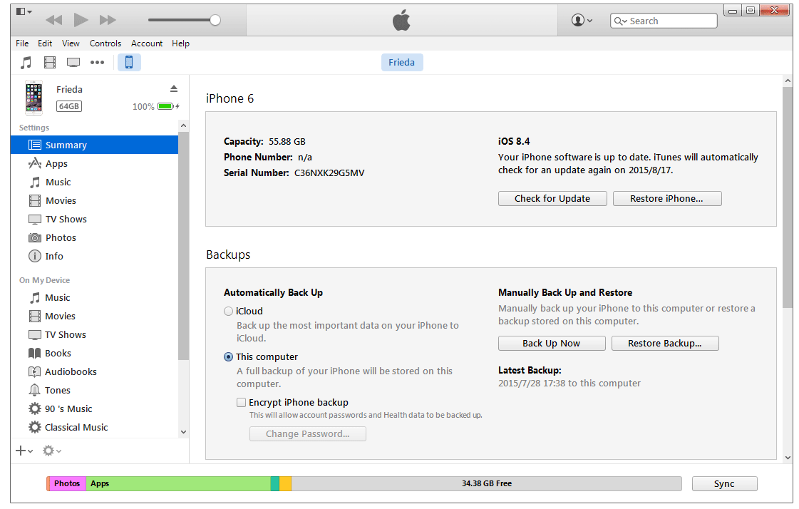Show more media types with ellipsis icon
The image size is (799, 509).
[98, 63]
